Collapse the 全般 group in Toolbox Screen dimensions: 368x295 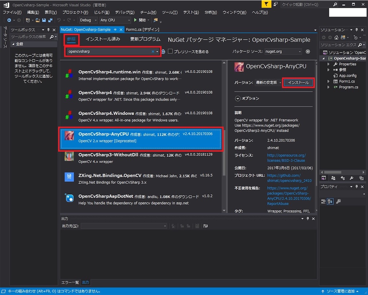[13, 44]
